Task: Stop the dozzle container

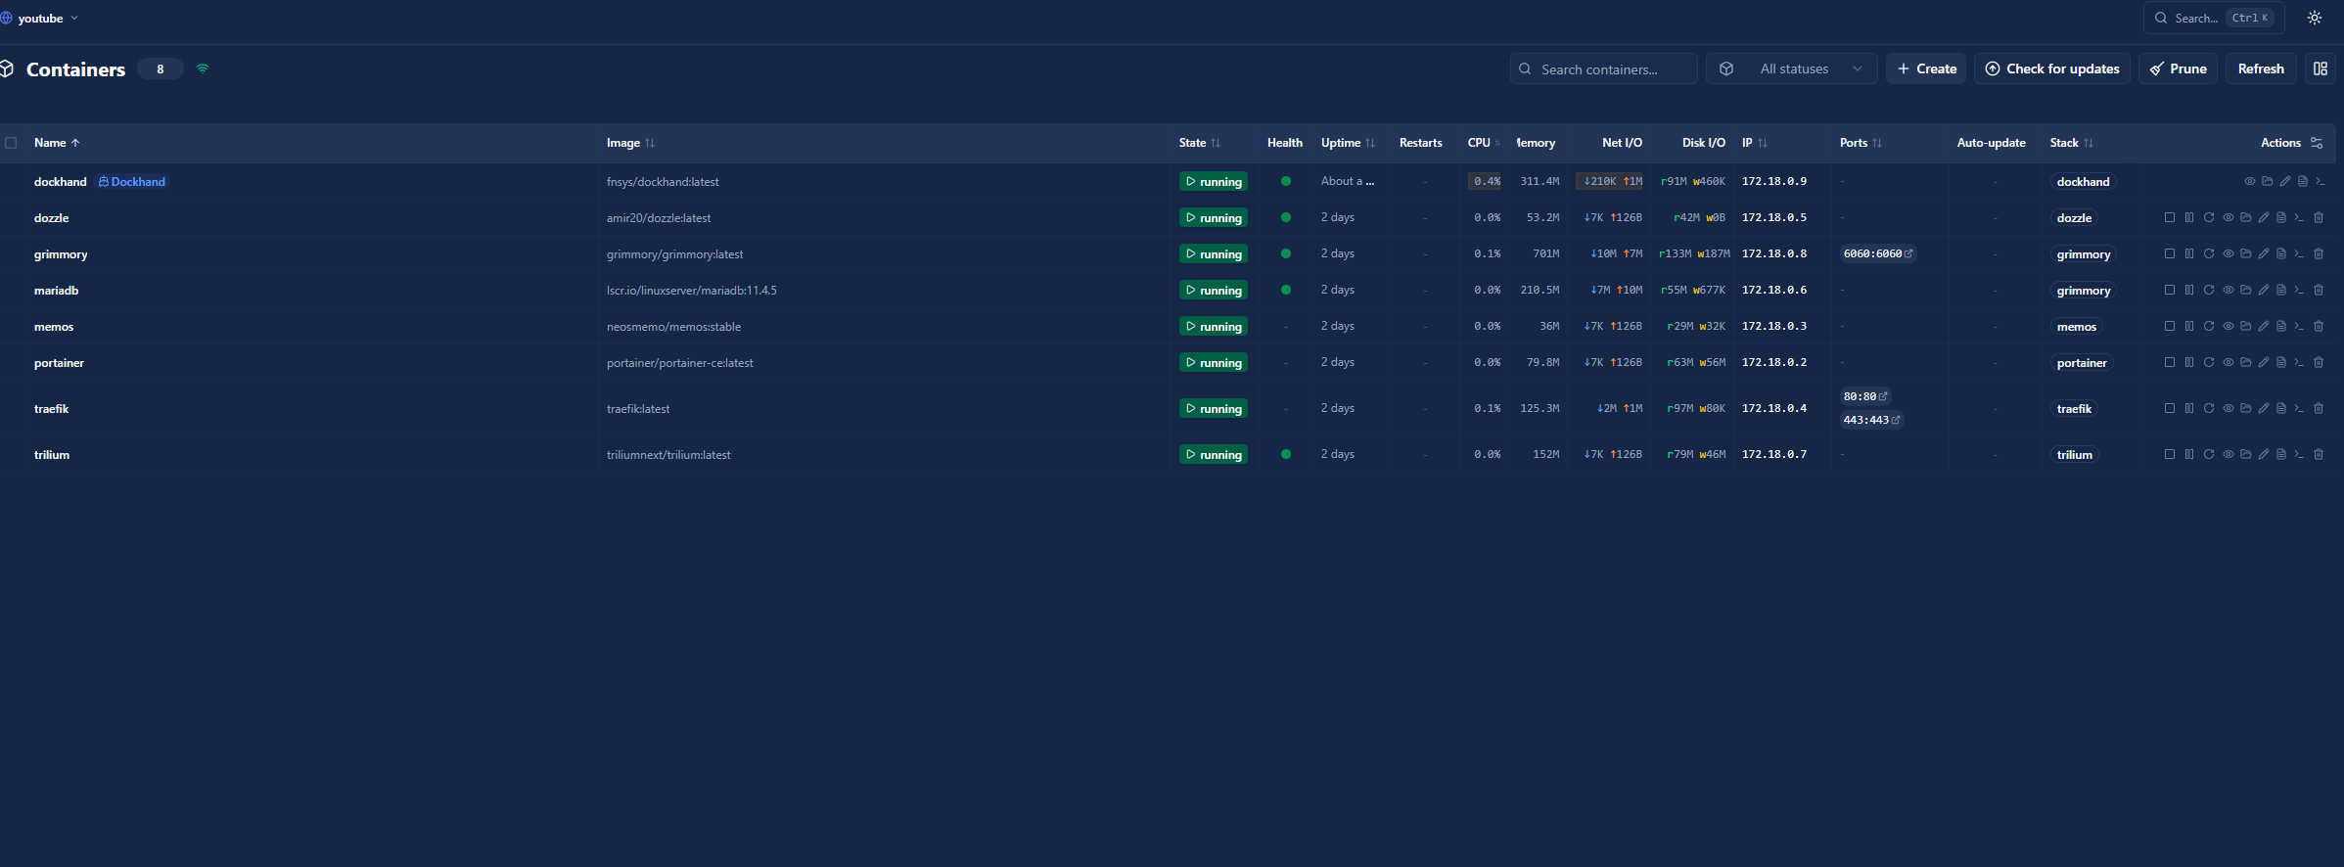Action: click(2170, 217)
